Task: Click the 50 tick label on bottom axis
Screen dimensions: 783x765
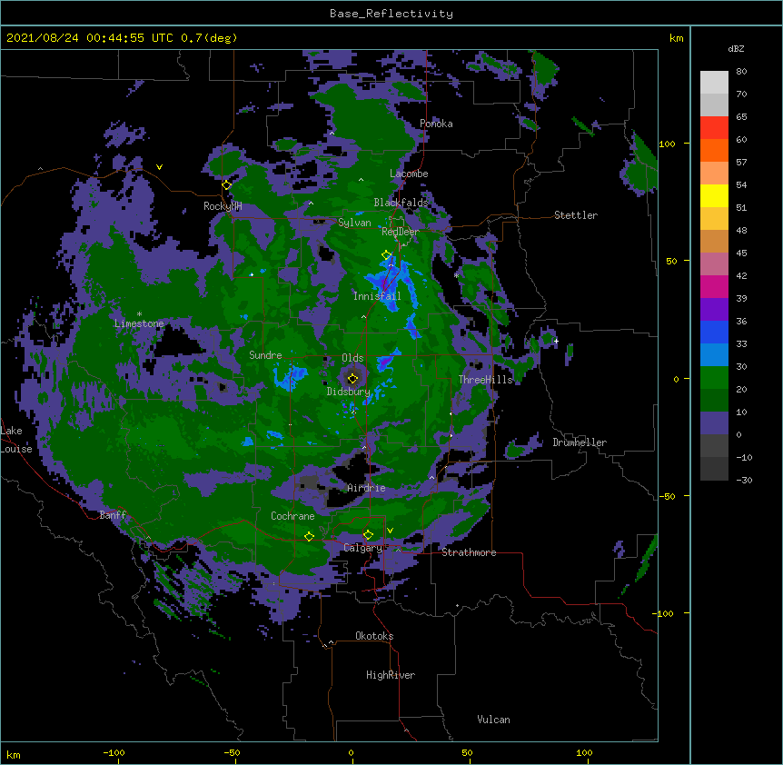Action: 466,752
